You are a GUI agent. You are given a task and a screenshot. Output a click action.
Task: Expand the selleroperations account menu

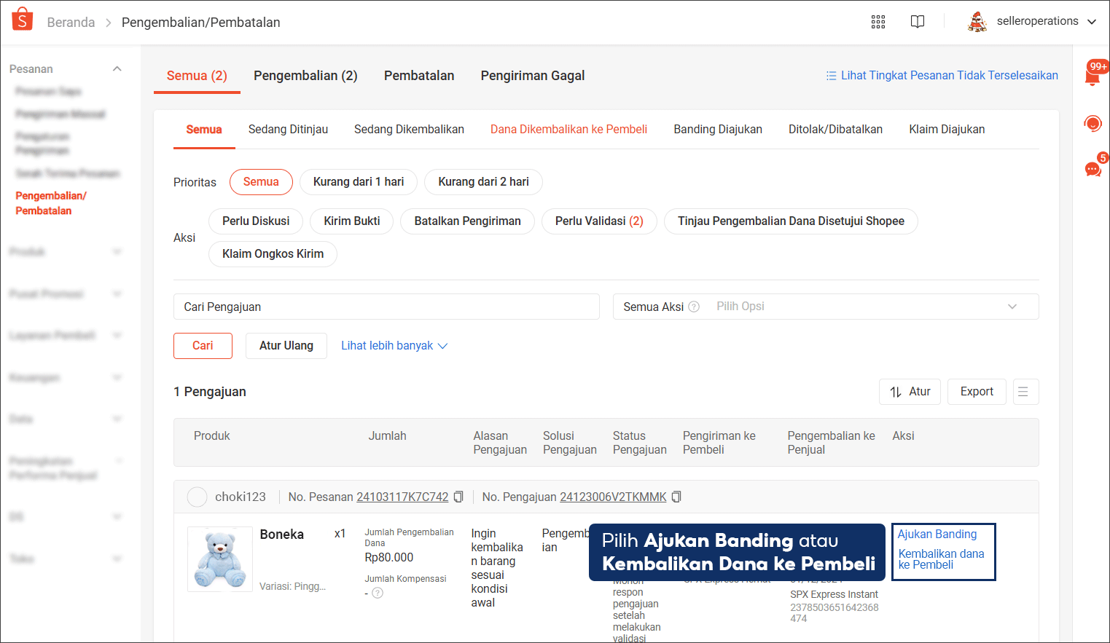tap(1091, 22)
